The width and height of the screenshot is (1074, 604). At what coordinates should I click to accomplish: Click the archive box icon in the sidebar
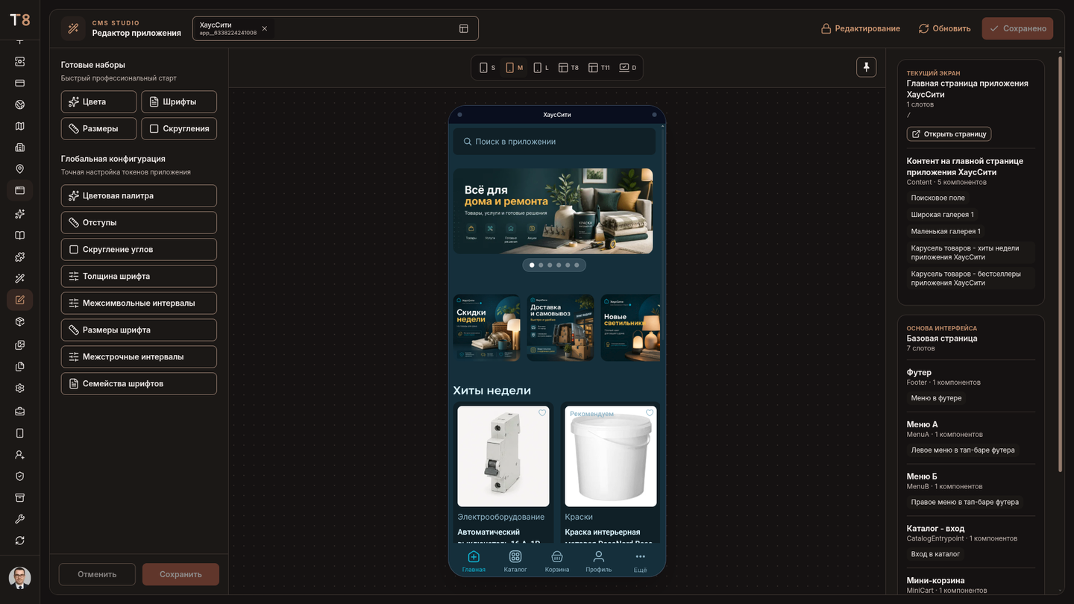[20, 497]
